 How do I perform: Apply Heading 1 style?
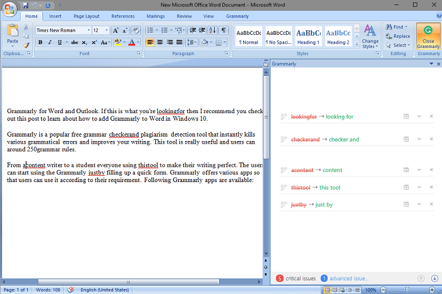pos(308,37)
